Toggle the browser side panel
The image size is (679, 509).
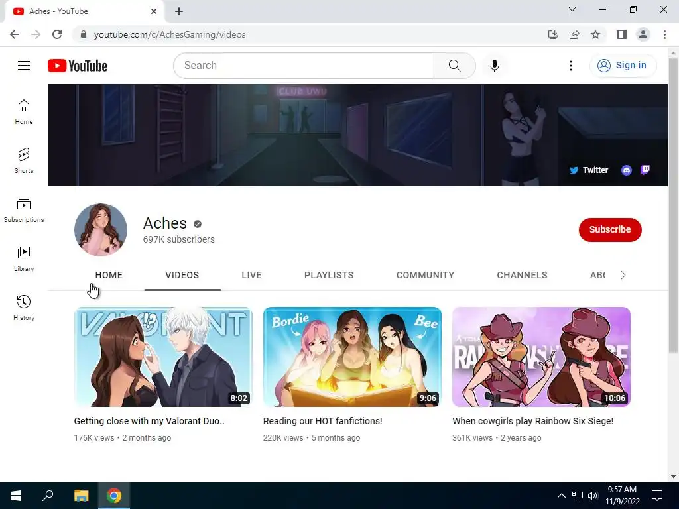[x=622, y=34]
